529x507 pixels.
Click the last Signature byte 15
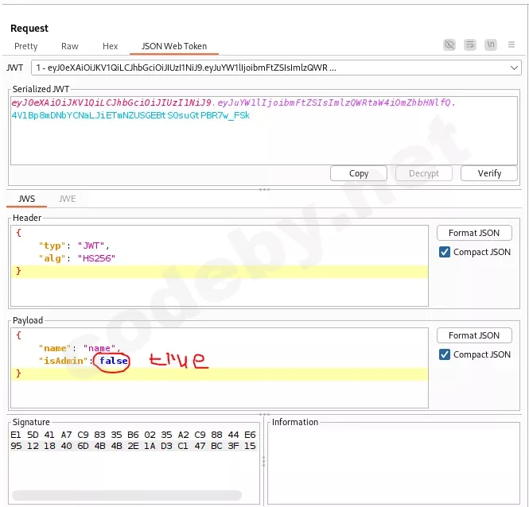coord(250,446)
